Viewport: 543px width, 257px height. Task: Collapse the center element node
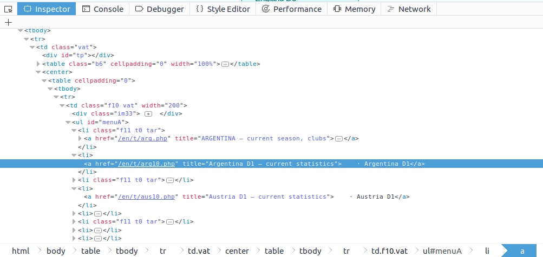tap(38, 72)
